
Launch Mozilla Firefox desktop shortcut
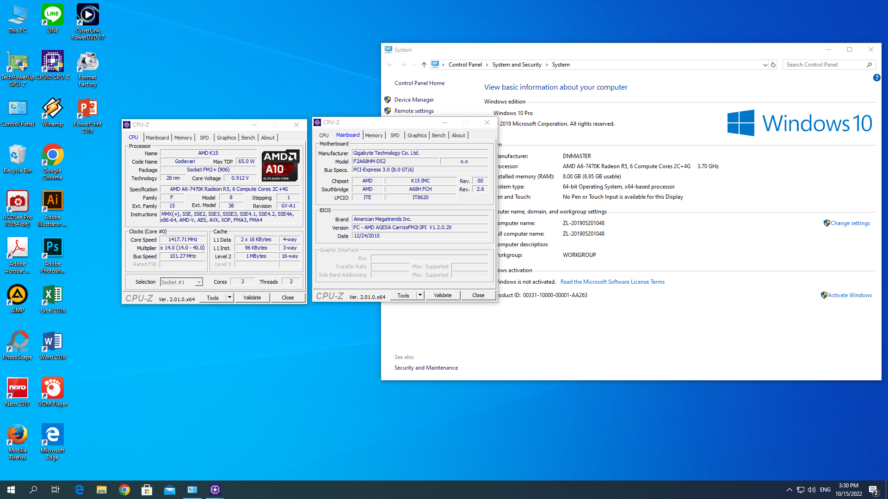[18, 442]
